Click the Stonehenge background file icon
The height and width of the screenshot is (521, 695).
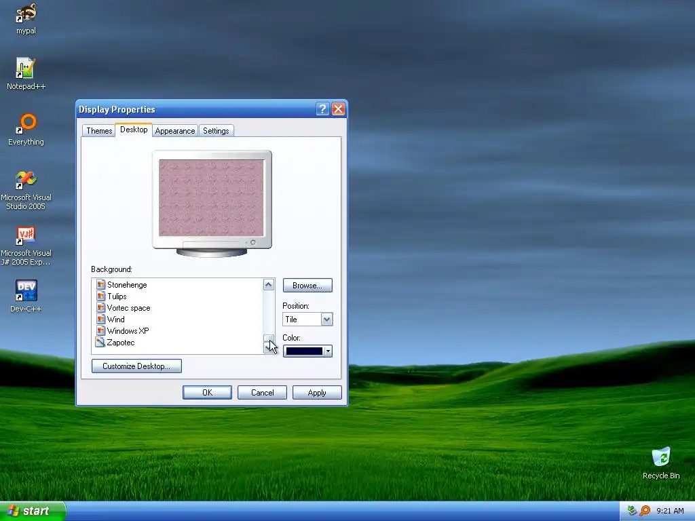(100, 284)
